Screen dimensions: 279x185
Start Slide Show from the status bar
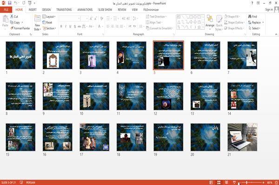234,182
